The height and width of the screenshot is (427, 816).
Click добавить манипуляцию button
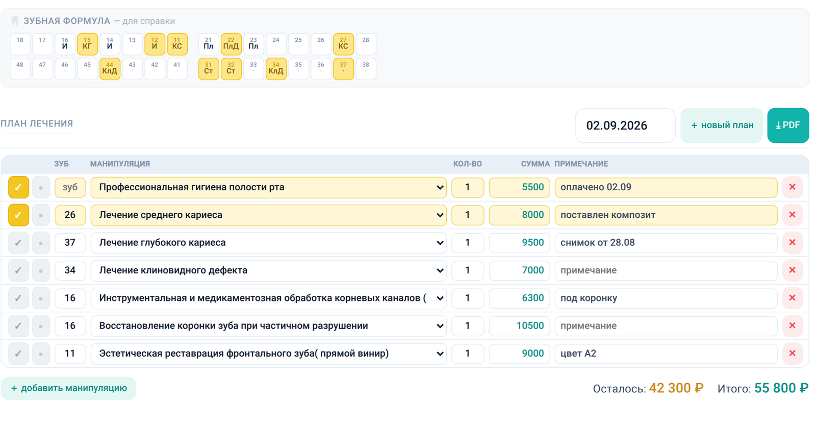(69, 388)
